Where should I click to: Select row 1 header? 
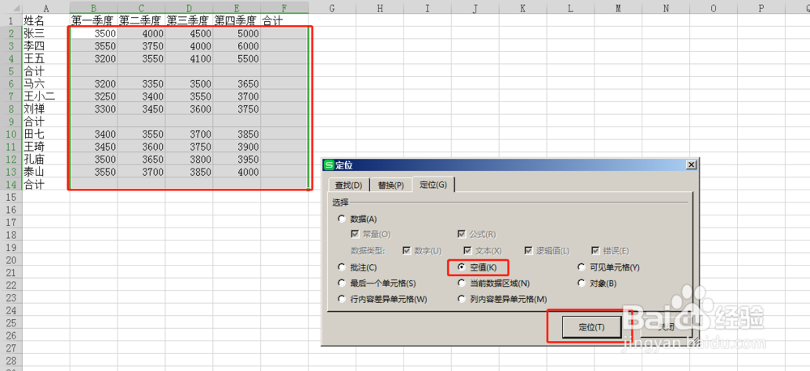(x=11, y=21)
